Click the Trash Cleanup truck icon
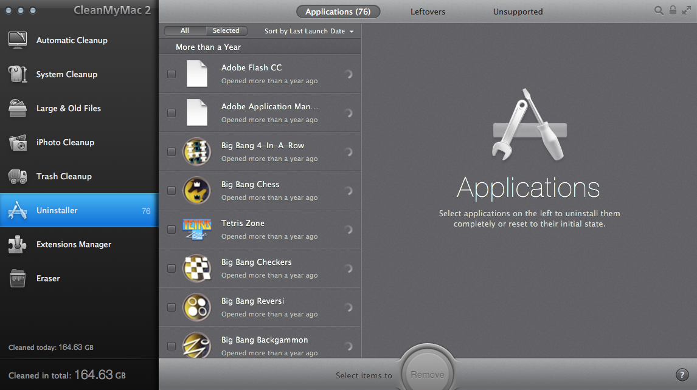The height and width of the screenshot is (390, 697). click(x=18, y=176)
